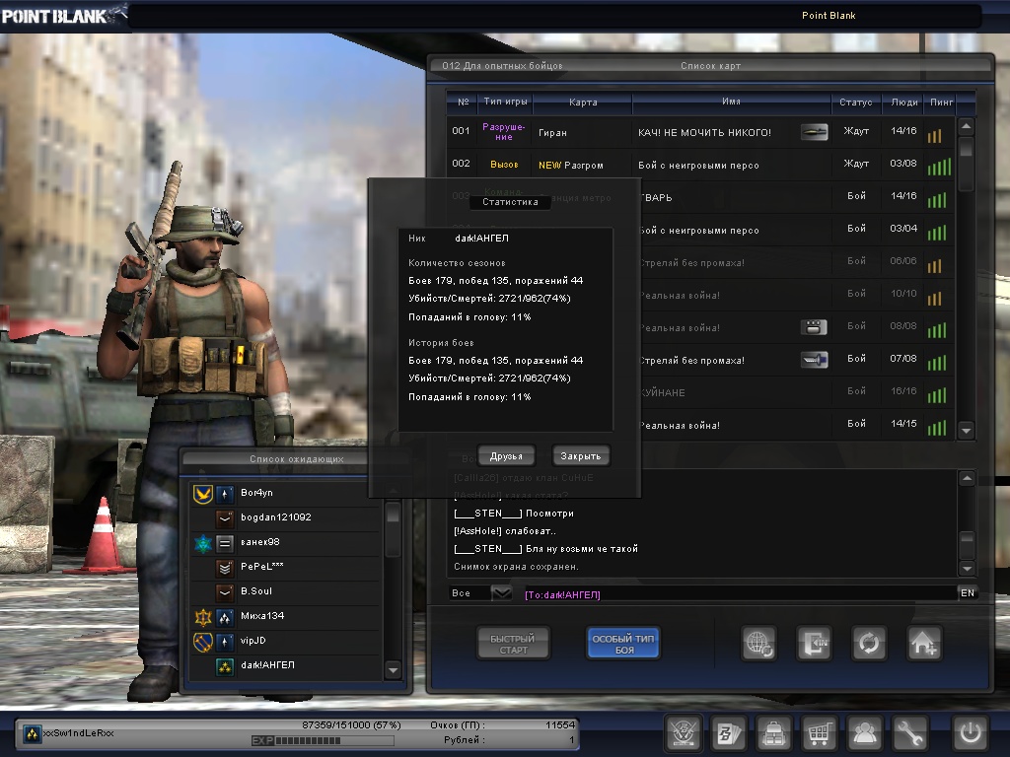Click the globe server change icon
Viewport: 1010px width, 757px height.
758,643
